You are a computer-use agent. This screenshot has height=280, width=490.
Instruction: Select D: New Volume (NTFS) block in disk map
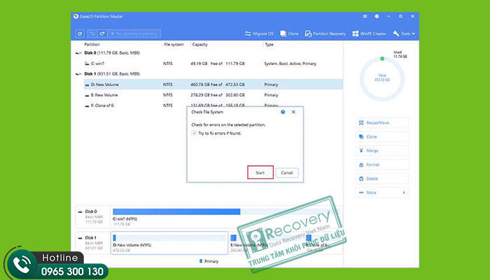pyautogui.click(x=169, y=243)
